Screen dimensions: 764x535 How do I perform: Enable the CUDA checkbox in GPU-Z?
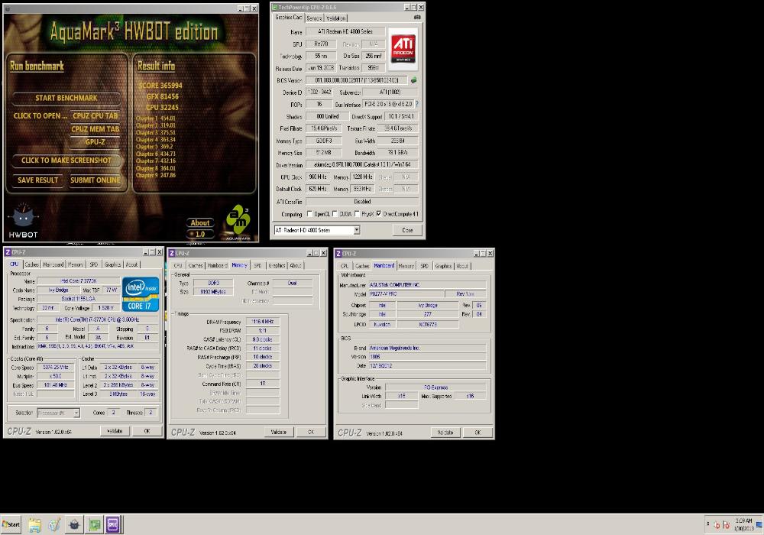click(335, 214)
